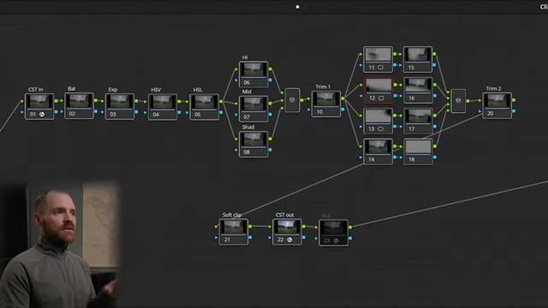This screenshot has width=548, height=308.
Task: Click the dimmed "FLC" node label
Action: pos(326,216)
